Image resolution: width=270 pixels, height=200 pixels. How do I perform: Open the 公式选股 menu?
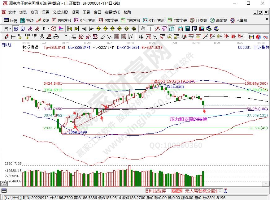click(x=60, y=12)
